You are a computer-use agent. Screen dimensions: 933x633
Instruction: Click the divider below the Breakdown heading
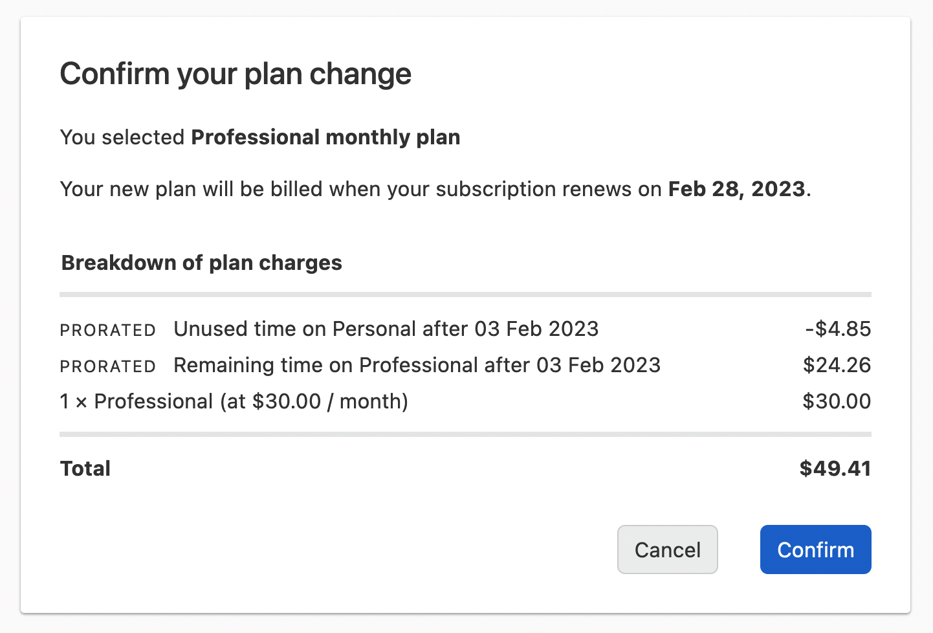[465, 294]
